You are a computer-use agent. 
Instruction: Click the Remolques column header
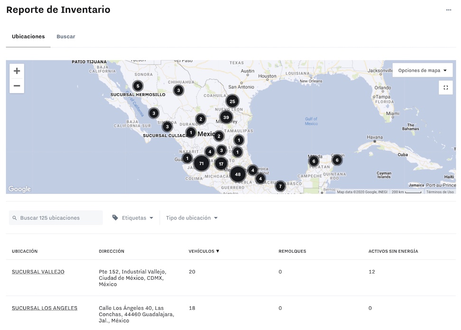tap(292, 251)
